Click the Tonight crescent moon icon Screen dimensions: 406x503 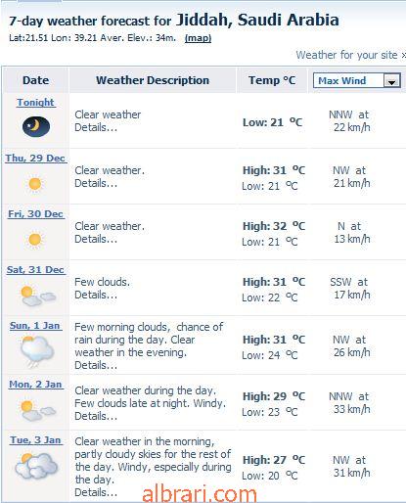coord(36,126)
